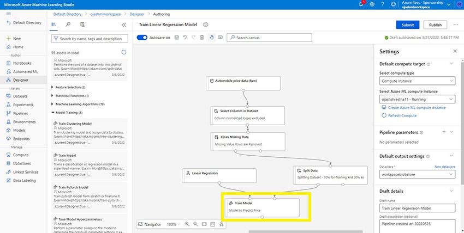The height and width of the screenshot is (233, 464).
Task: Switch to the third asset panel tab icon
Action: [x=82, y=25]
